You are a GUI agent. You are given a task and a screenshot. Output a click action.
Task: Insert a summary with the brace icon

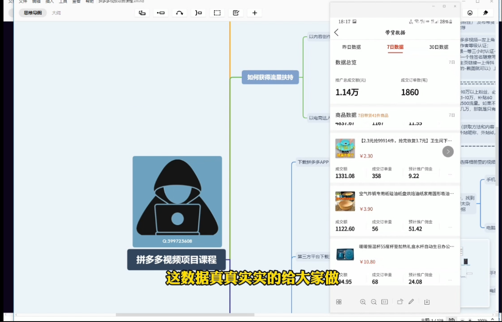(x=198, y=13)
